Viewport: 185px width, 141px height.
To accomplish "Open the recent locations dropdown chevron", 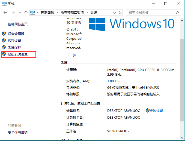I will [20, 13].
